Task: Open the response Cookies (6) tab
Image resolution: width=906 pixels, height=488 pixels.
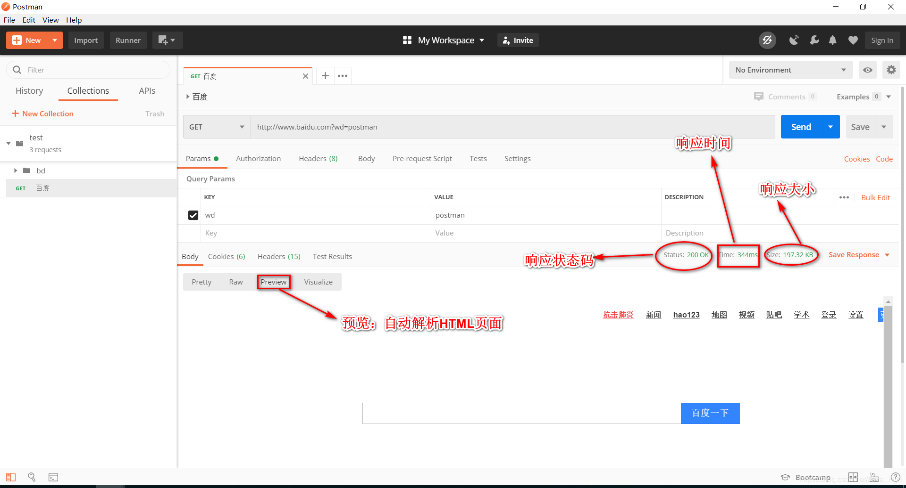Action: pos(226,257)
